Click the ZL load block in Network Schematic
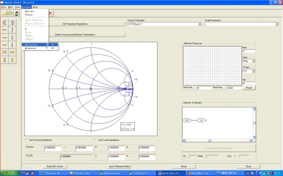 pyautogui.click(x=201, y=120)
